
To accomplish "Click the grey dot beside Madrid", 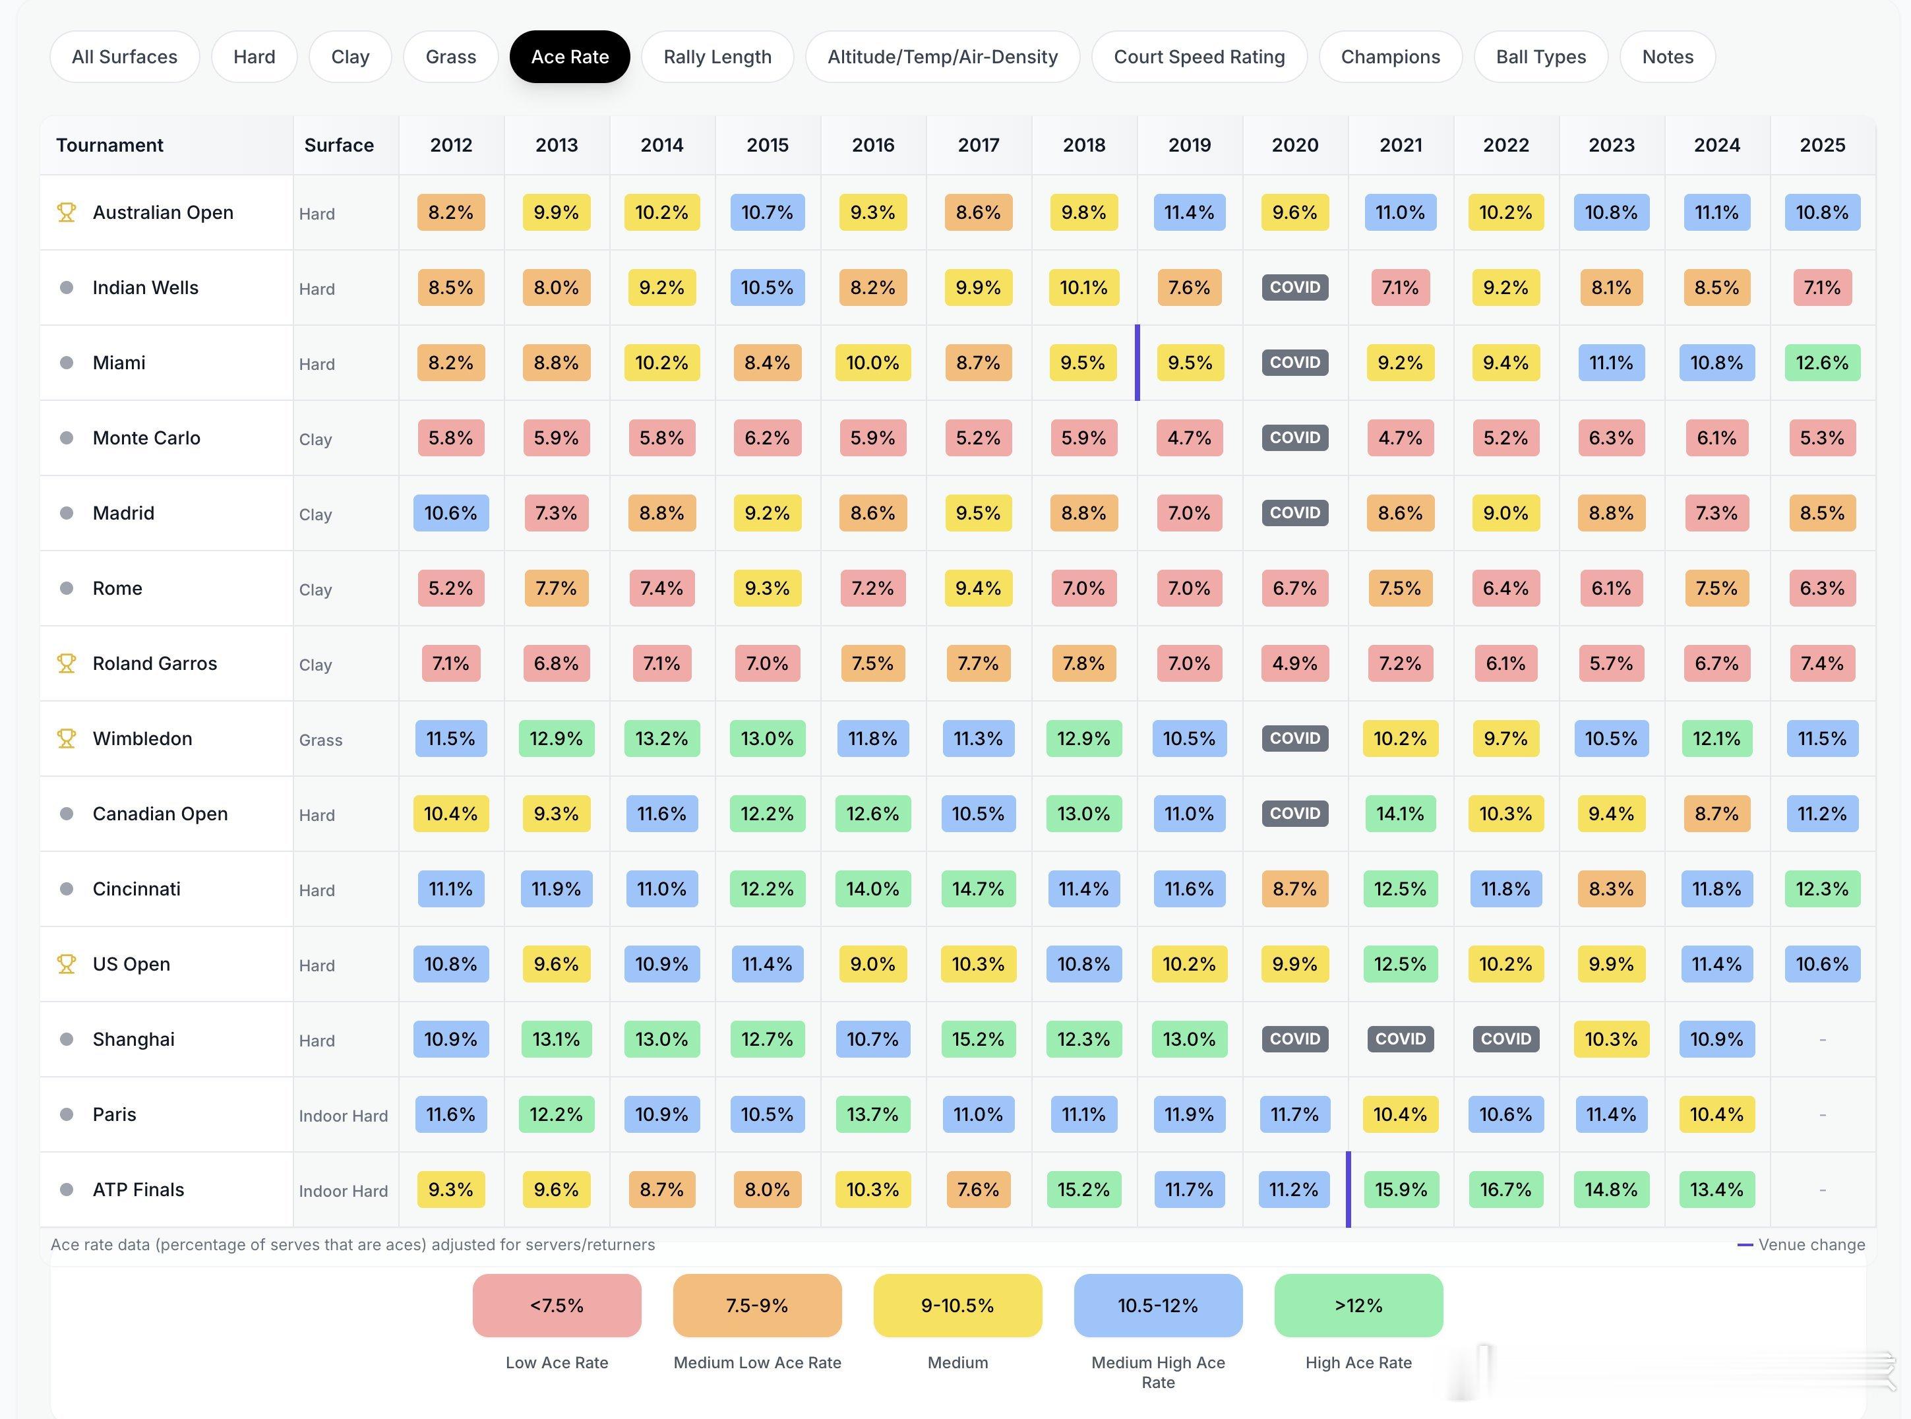I will [66, 513].
